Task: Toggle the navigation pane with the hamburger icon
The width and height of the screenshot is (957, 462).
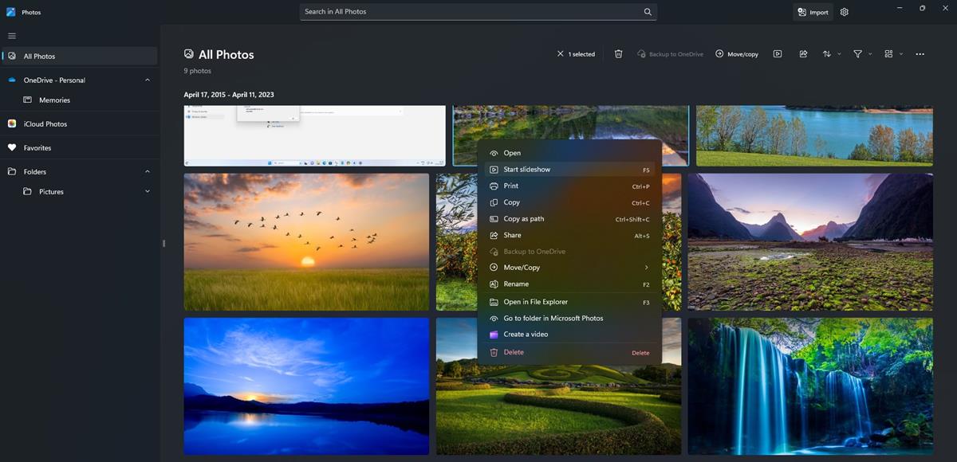Action: [x=11, y=35]
